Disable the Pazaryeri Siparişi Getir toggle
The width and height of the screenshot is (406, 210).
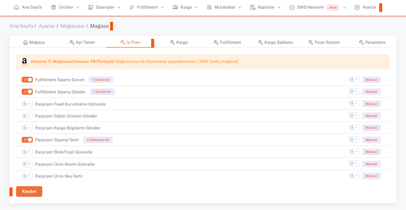(x=27, y=140)
